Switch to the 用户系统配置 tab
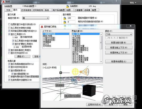This screenshot has width=142, height=109. click(59, 10)
